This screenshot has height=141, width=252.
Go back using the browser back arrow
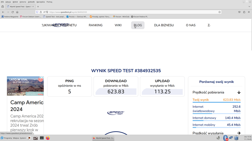point(3,12)
